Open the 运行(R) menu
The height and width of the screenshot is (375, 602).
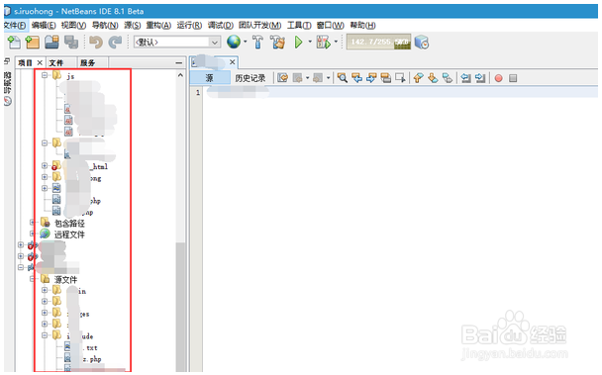tap(189, 26)
